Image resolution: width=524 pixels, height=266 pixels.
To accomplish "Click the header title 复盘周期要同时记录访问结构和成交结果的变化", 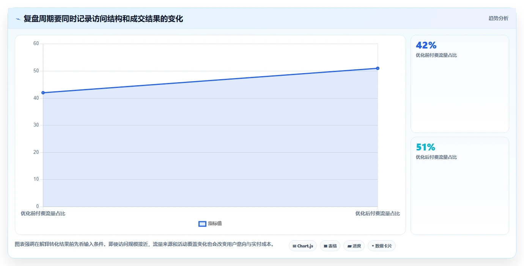I will (x=103, y=19).
